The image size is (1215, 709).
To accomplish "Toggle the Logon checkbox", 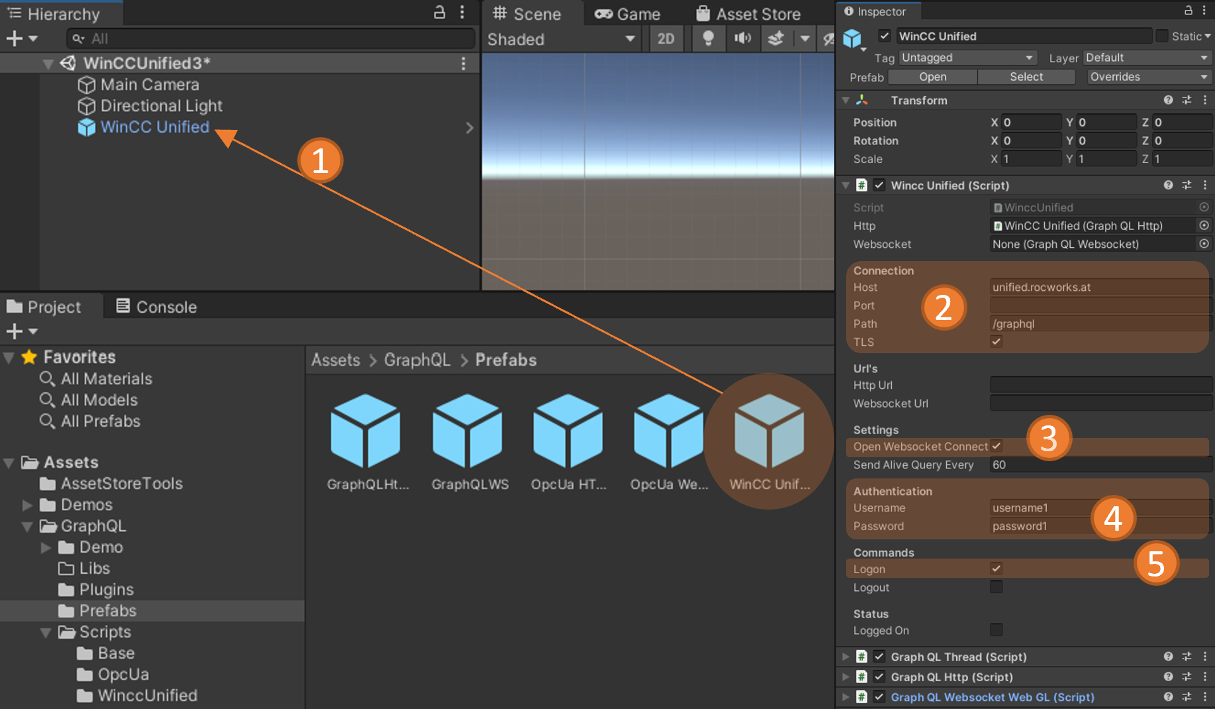I will click(x=996, y=569).
